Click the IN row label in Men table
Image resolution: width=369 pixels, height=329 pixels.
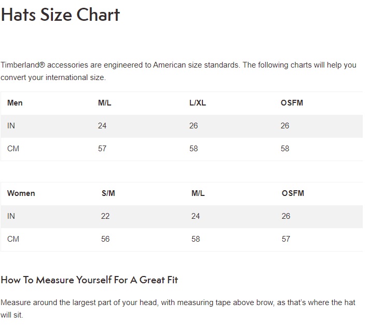11,126
